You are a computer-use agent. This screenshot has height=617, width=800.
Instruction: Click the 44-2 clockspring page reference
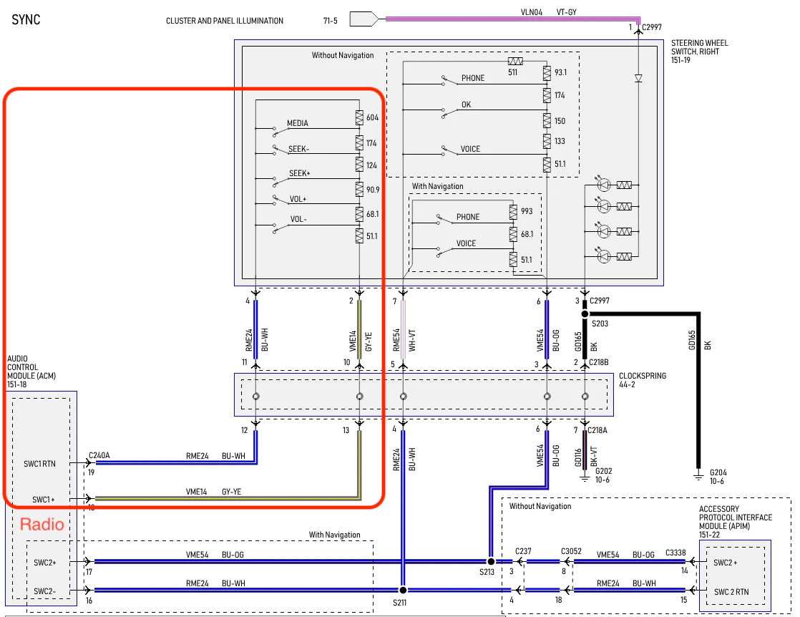point(627,385)
